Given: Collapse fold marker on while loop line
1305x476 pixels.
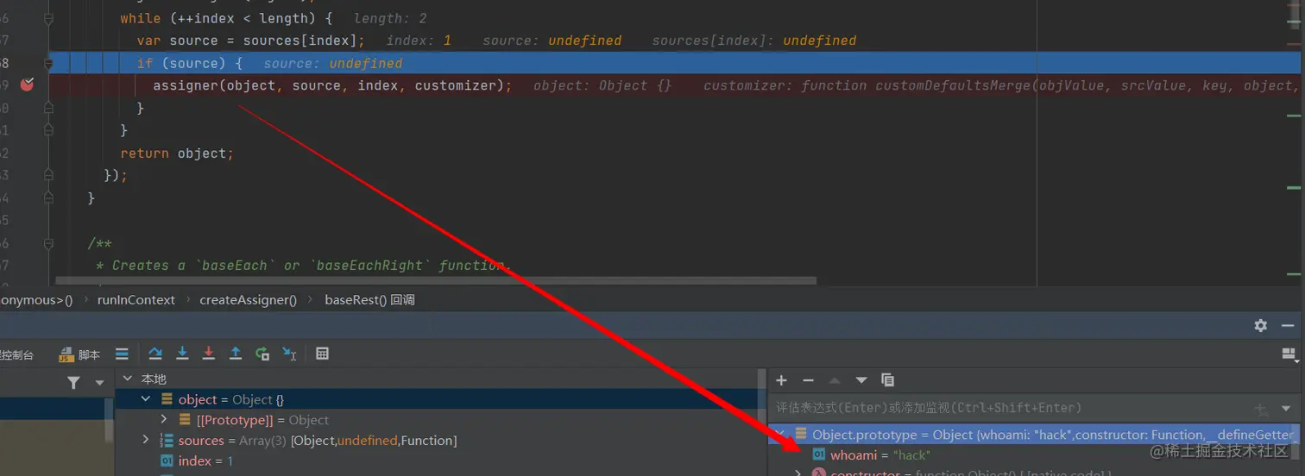Looking at the screenshot, I should (x=48, y=18).
